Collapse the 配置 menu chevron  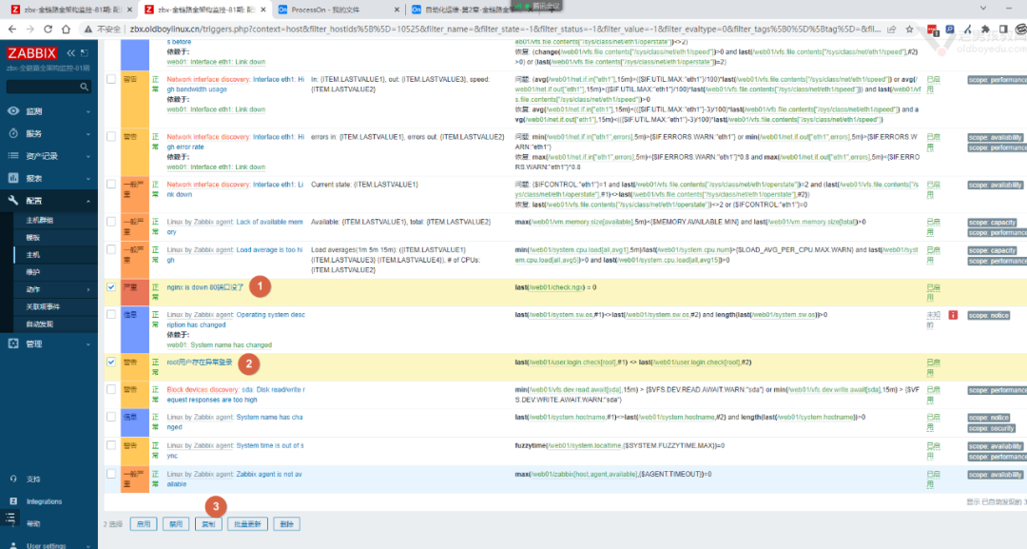click(x=88, y=201)
